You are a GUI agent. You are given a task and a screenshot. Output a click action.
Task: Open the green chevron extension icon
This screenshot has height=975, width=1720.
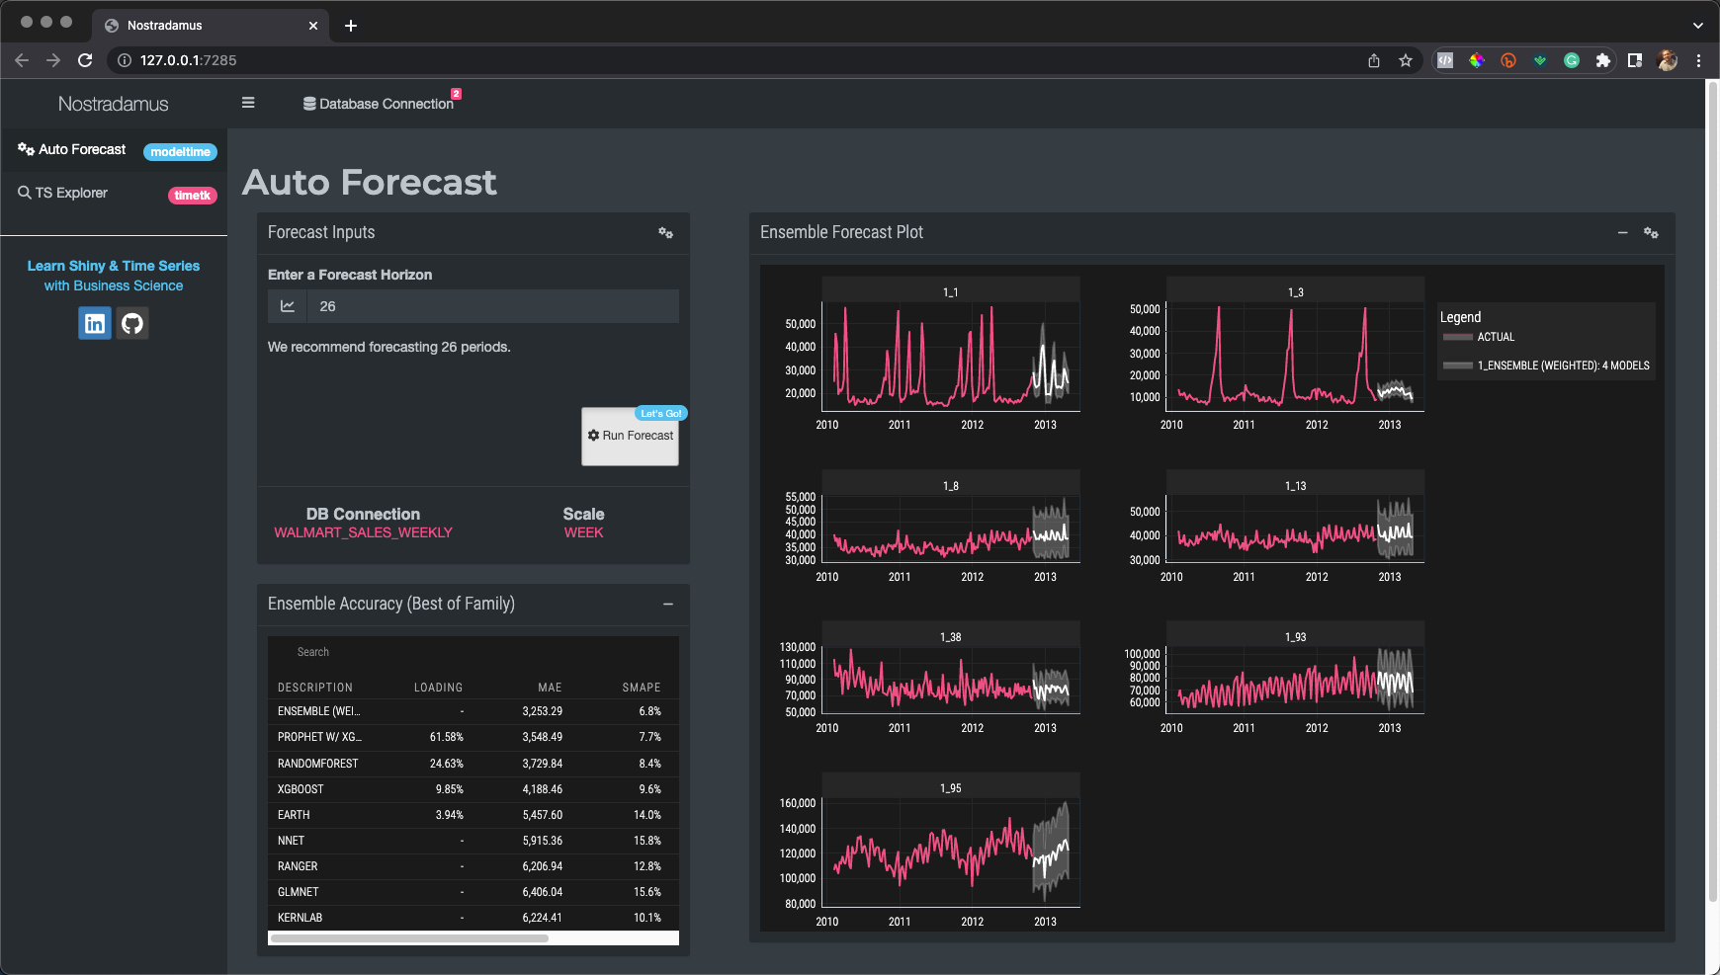(x=1540, y=60)
